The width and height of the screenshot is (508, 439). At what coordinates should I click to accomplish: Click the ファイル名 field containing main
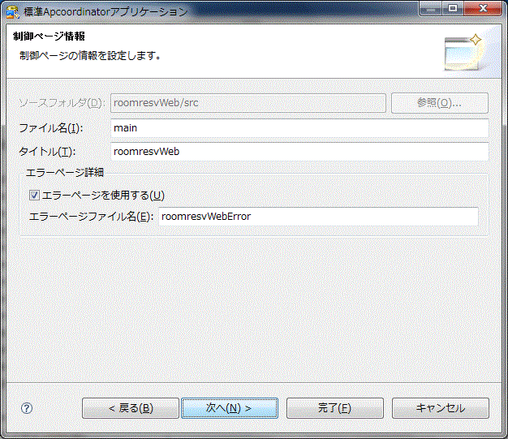299,128
